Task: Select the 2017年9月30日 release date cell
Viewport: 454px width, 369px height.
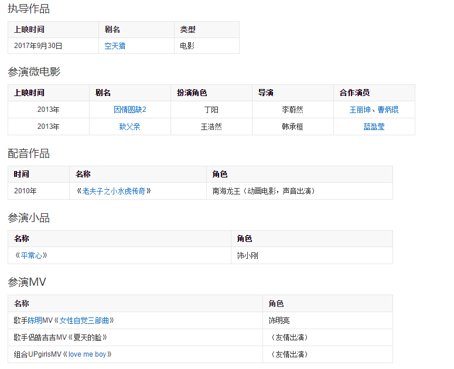Action: pyautogui.click(x=38, y=46)
